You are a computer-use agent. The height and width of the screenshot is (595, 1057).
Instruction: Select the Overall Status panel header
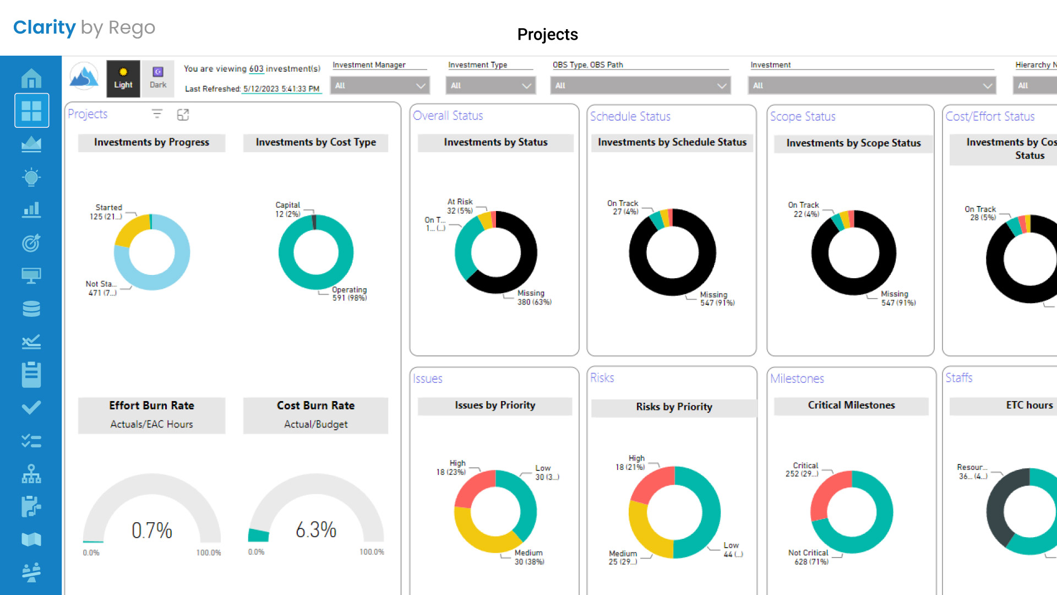[448, 116]
